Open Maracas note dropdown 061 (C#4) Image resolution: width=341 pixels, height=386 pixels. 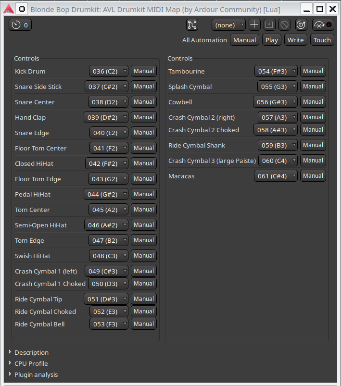point(276,176)
